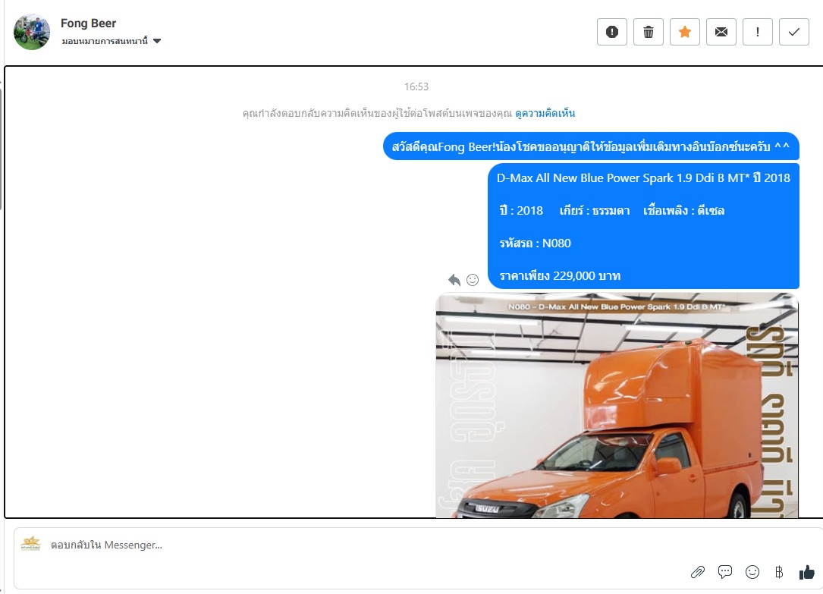Viewport: 823px width, 594px height.
Task: Delete conversation using the trash icon
Action: (649, 32)
